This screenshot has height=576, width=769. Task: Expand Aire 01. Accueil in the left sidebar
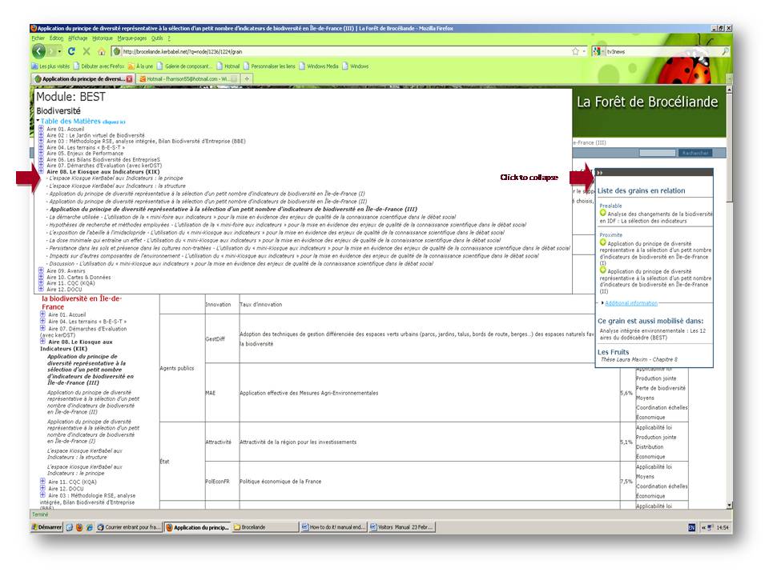click(x=43, y=314)
